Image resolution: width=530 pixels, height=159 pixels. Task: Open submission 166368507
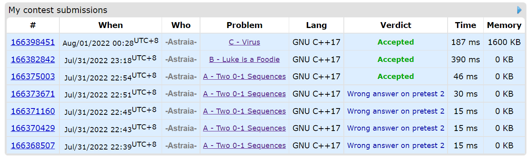coord(33,146)
